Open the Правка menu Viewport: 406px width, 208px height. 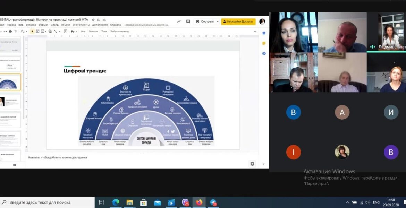(11, 25)
